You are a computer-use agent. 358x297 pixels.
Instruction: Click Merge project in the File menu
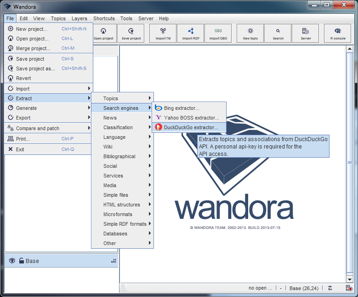33,48
